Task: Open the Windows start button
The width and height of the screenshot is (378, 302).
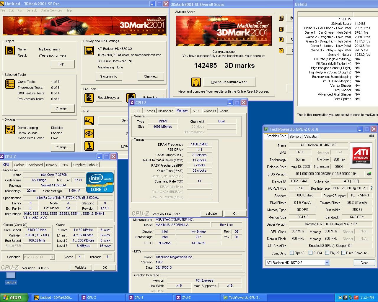Action: (14, 298)
